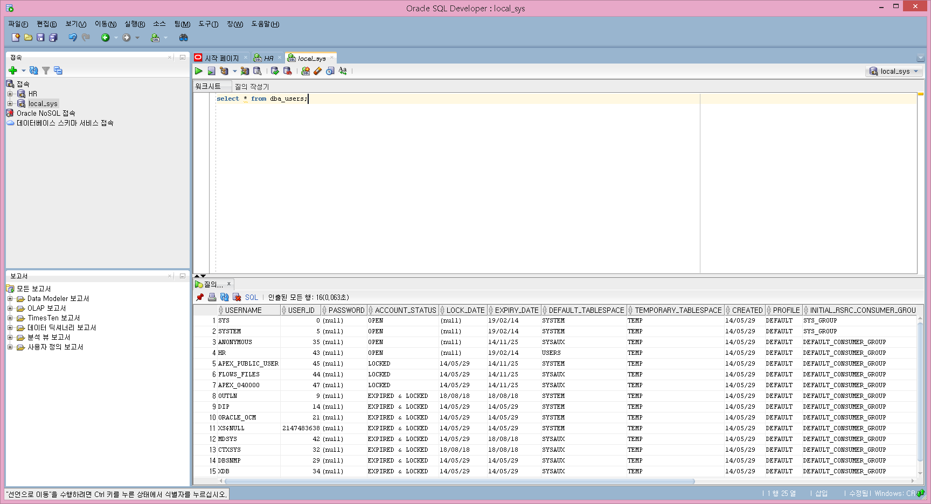This screenshot has width=931, height=504.
Task: Open SQL Worksheet icon in main toolbar
Action: click(155, 38)
